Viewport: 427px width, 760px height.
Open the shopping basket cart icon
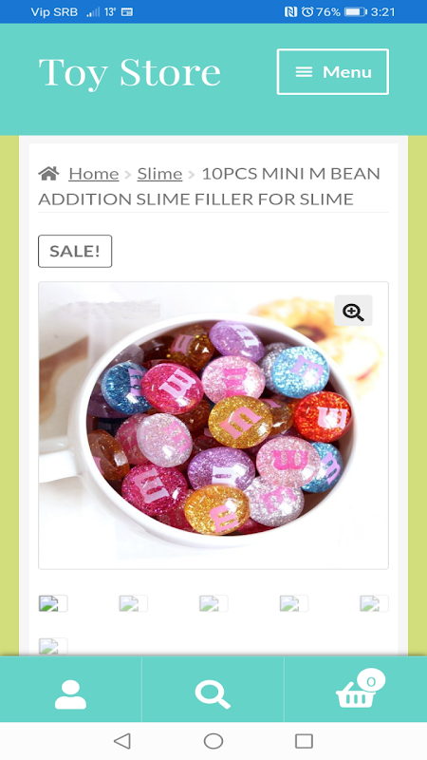pos(357,692)
